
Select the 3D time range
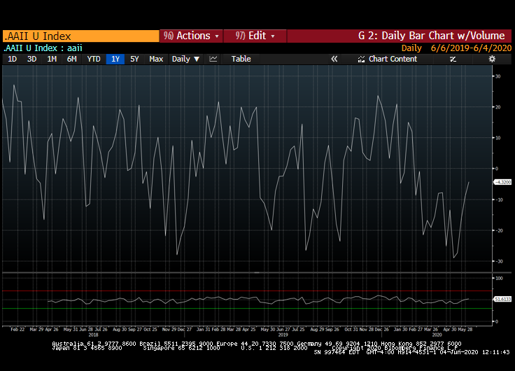(32, 59)
